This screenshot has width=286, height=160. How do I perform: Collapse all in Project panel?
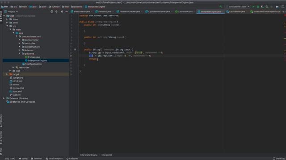[x=57, y=12]
